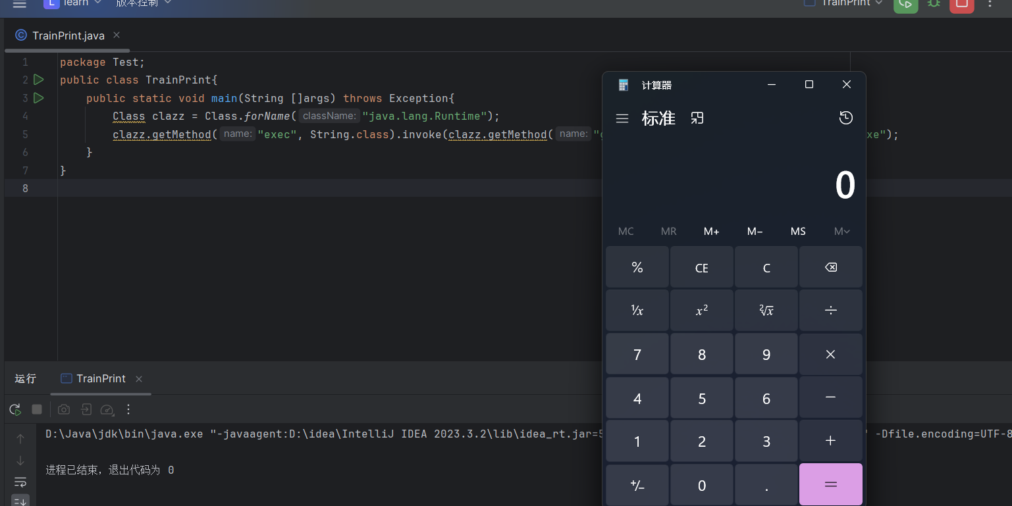The width and height of the screenshot is (1012, 506).
Task: Click the square root key
Action: (x=766, y=311)
